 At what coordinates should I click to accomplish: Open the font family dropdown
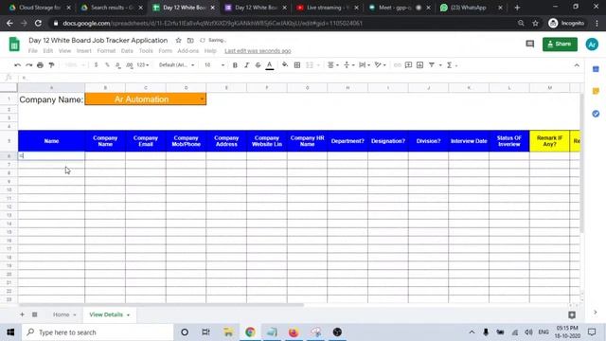176,65
